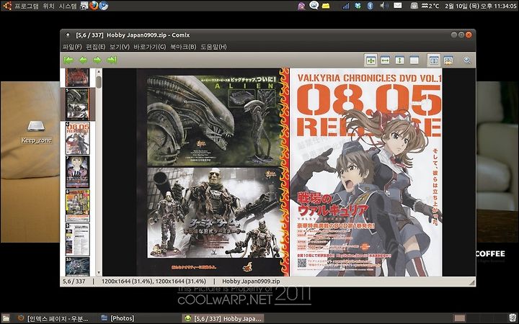Open the volume control indicator
The image size is (519, 324).
click(x=383, y=6)
